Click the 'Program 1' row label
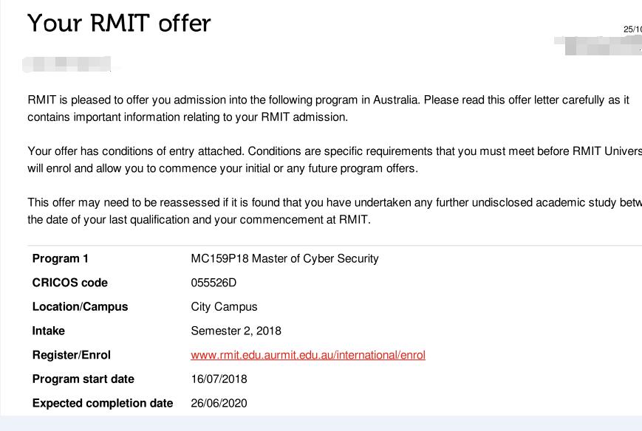 (x=60, y=258)
